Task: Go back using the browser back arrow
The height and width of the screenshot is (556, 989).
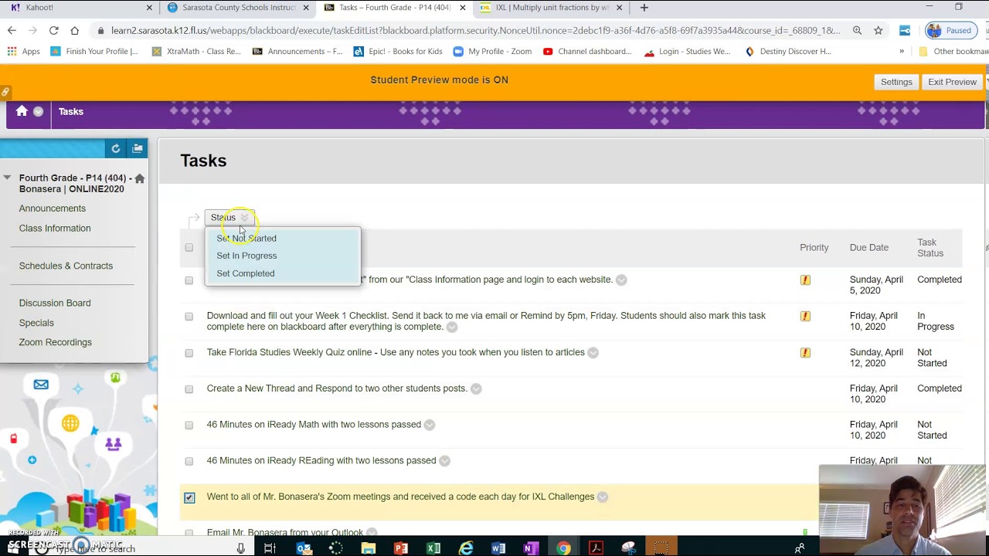Action: 12,30
